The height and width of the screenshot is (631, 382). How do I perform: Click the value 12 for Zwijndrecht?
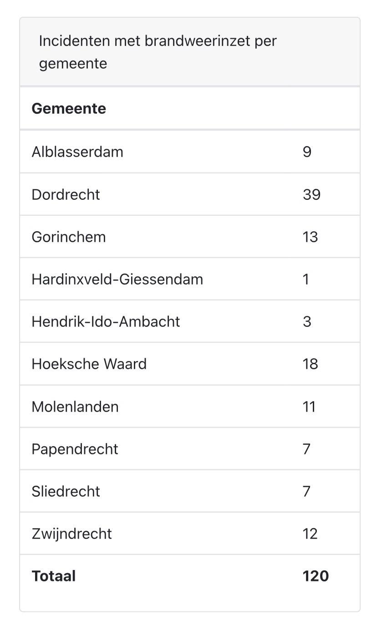[x=310, y=534]
